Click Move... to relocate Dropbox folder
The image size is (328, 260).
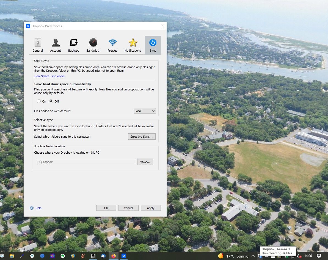point(145,162)
